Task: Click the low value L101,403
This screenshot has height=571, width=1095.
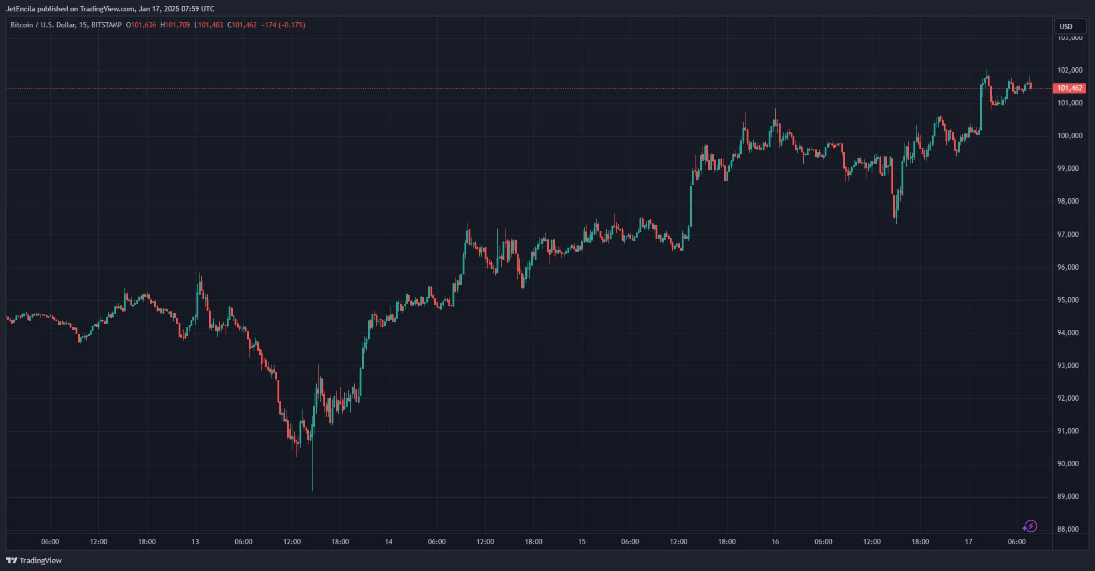Action: 208,25
